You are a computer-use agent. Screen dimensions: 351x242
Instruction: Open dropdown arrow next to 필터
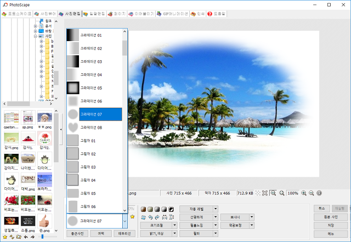point(216,233)
